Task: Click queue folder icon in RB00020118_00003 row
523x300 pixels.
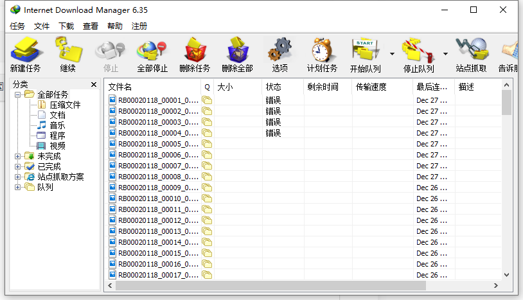Action: pyautogui.click(x=207, y=122)
